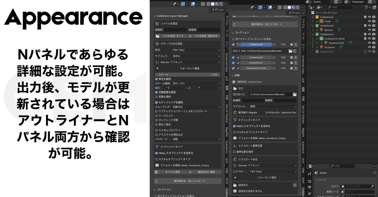Adjust スケール 1.00 slider field
This screenshot has height=197, width=378.
click(188, 75)
